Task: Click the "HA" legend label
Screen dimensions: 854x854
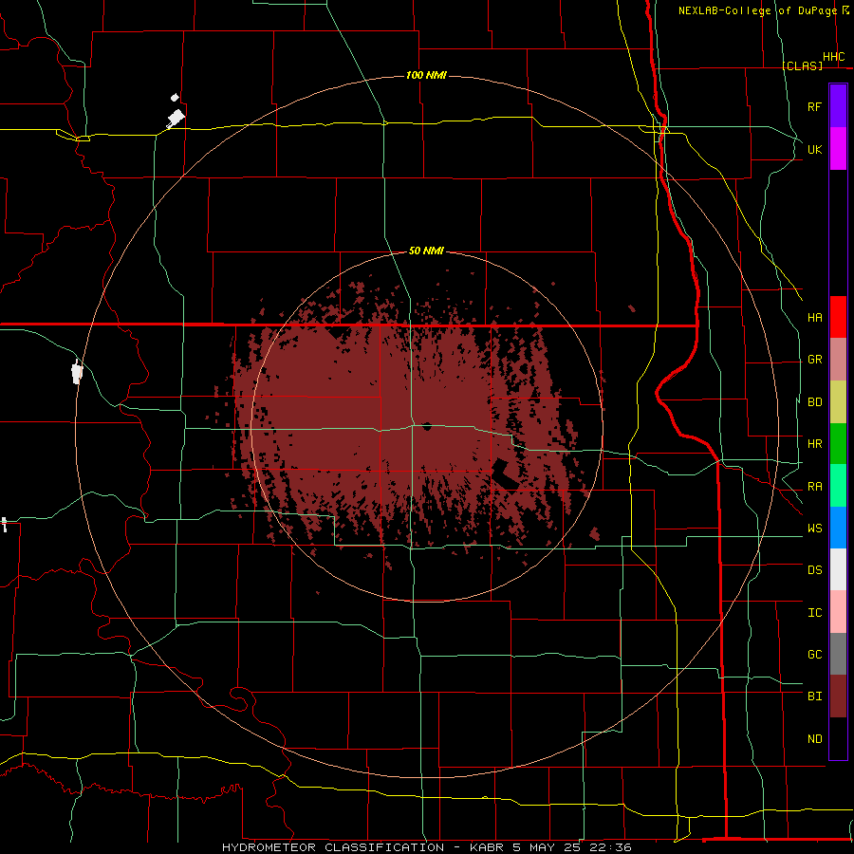Action: (814, 317)
